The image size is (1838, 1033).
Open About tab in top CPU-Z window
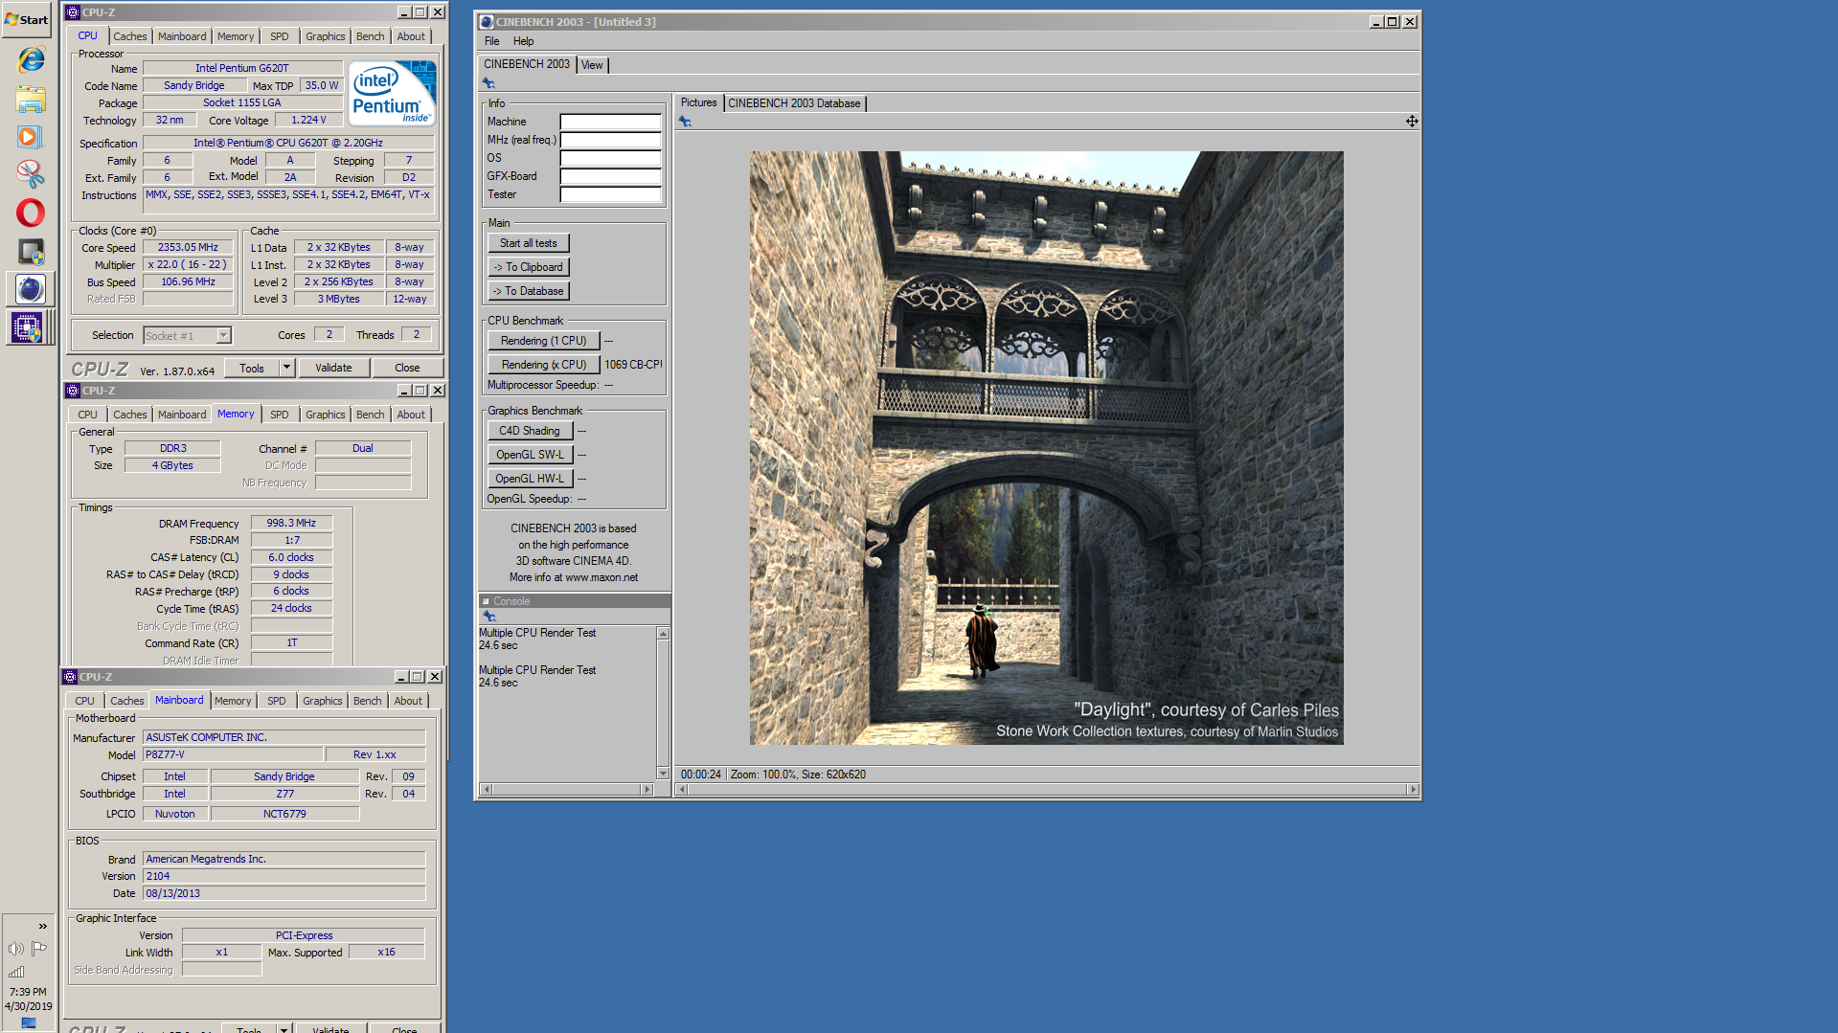tap(412, 36)
